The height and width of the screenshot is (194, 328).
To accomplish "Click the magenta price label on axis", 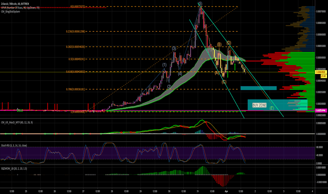I will (321, 110).
